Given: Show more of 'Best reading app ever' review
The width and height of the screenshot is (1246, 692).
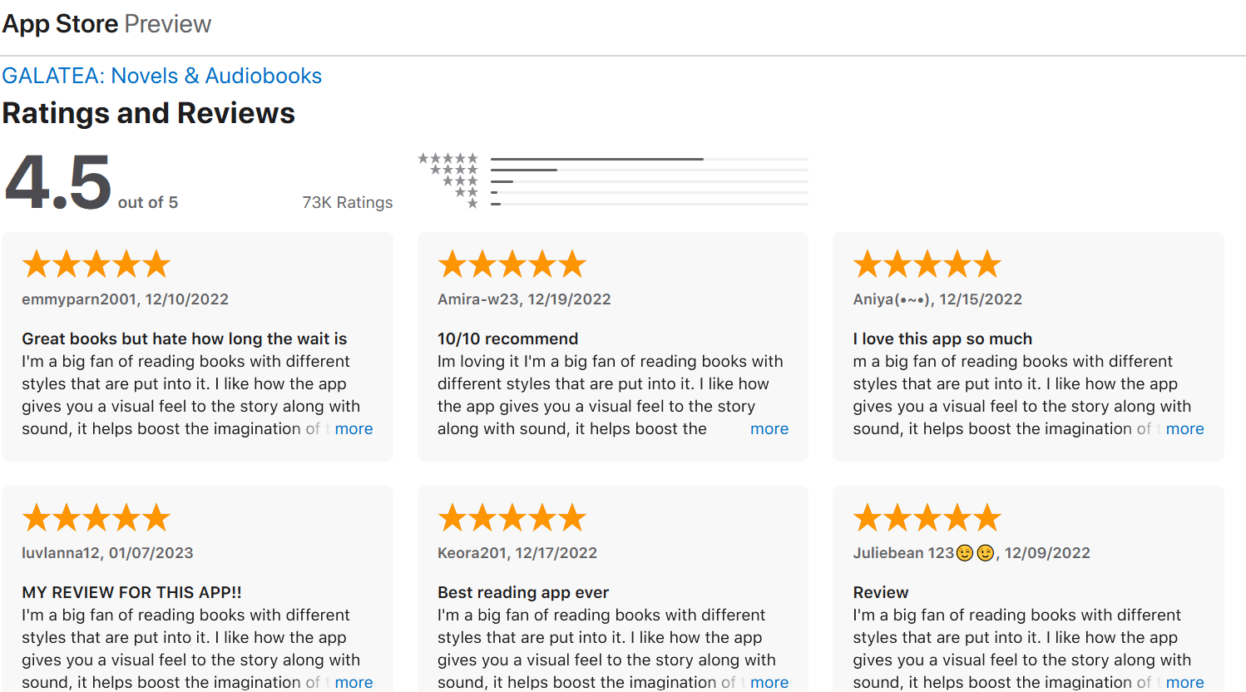Looking at the screenshot, I should tap(769, 682).
